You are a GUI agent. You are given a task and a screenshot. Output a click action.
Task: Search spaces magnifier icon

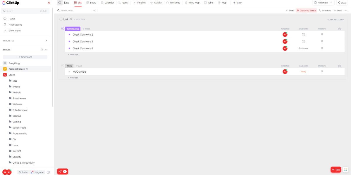[42, 50]
